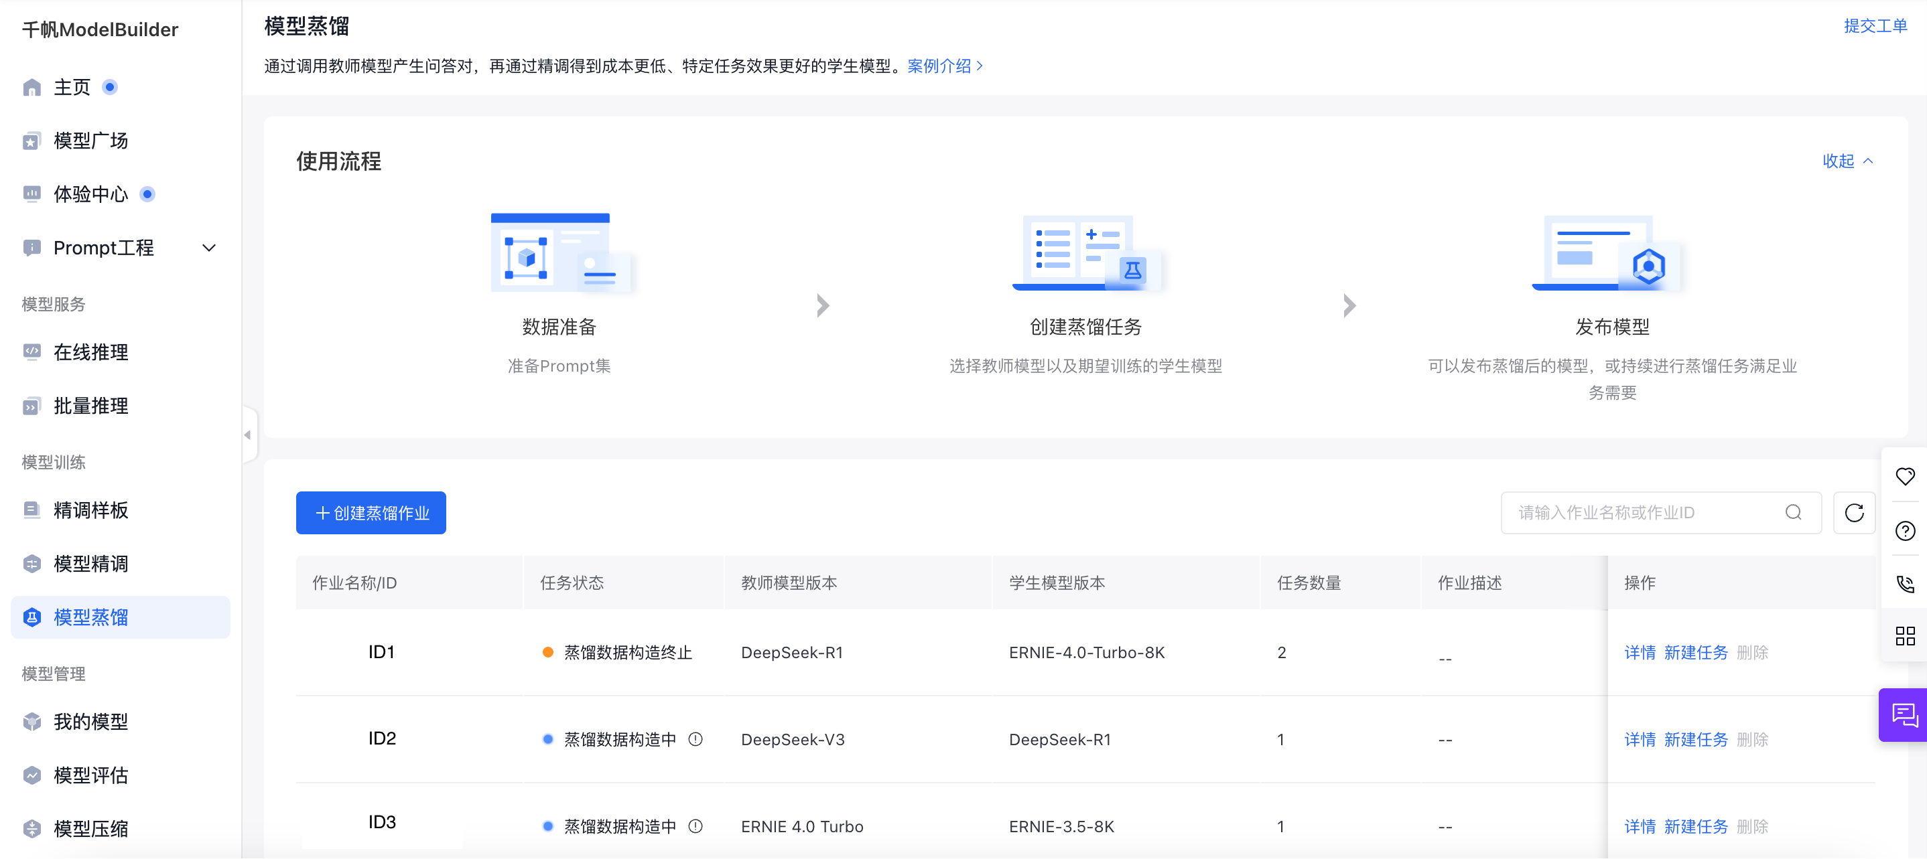The image size is (1927, 859).
Task: Click the 数据准备 step illustration
Action: pyautogui.click(x=559, y=252)
